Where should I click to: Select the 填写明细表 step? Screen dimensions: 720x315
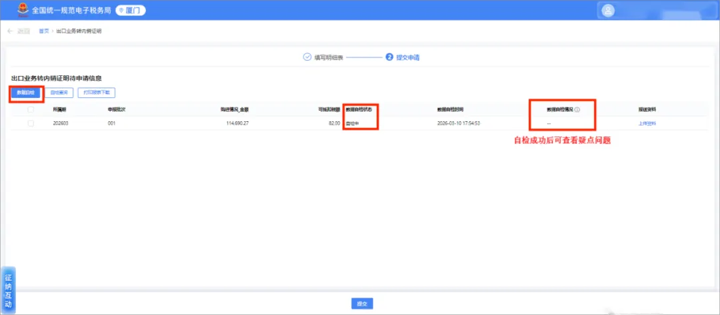click(x=328, y=58)
